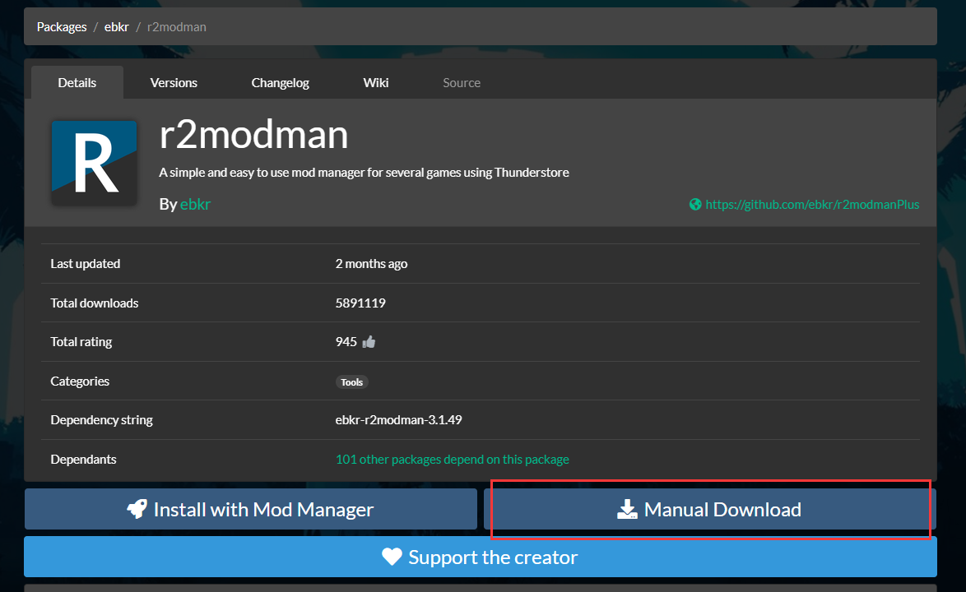The width and height of the screenshot is (966, 592).
Task: Click the r2modman package logo image
Action: (x=94, y=163)
